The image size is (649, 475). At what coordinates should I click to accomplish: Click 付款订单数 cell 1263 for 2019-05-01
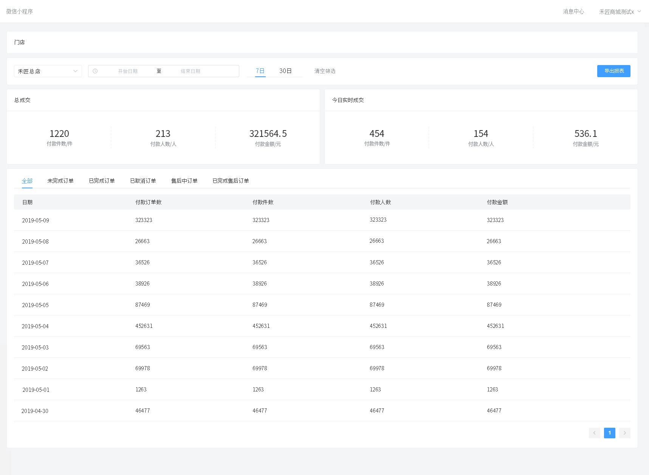click(141, 390)
